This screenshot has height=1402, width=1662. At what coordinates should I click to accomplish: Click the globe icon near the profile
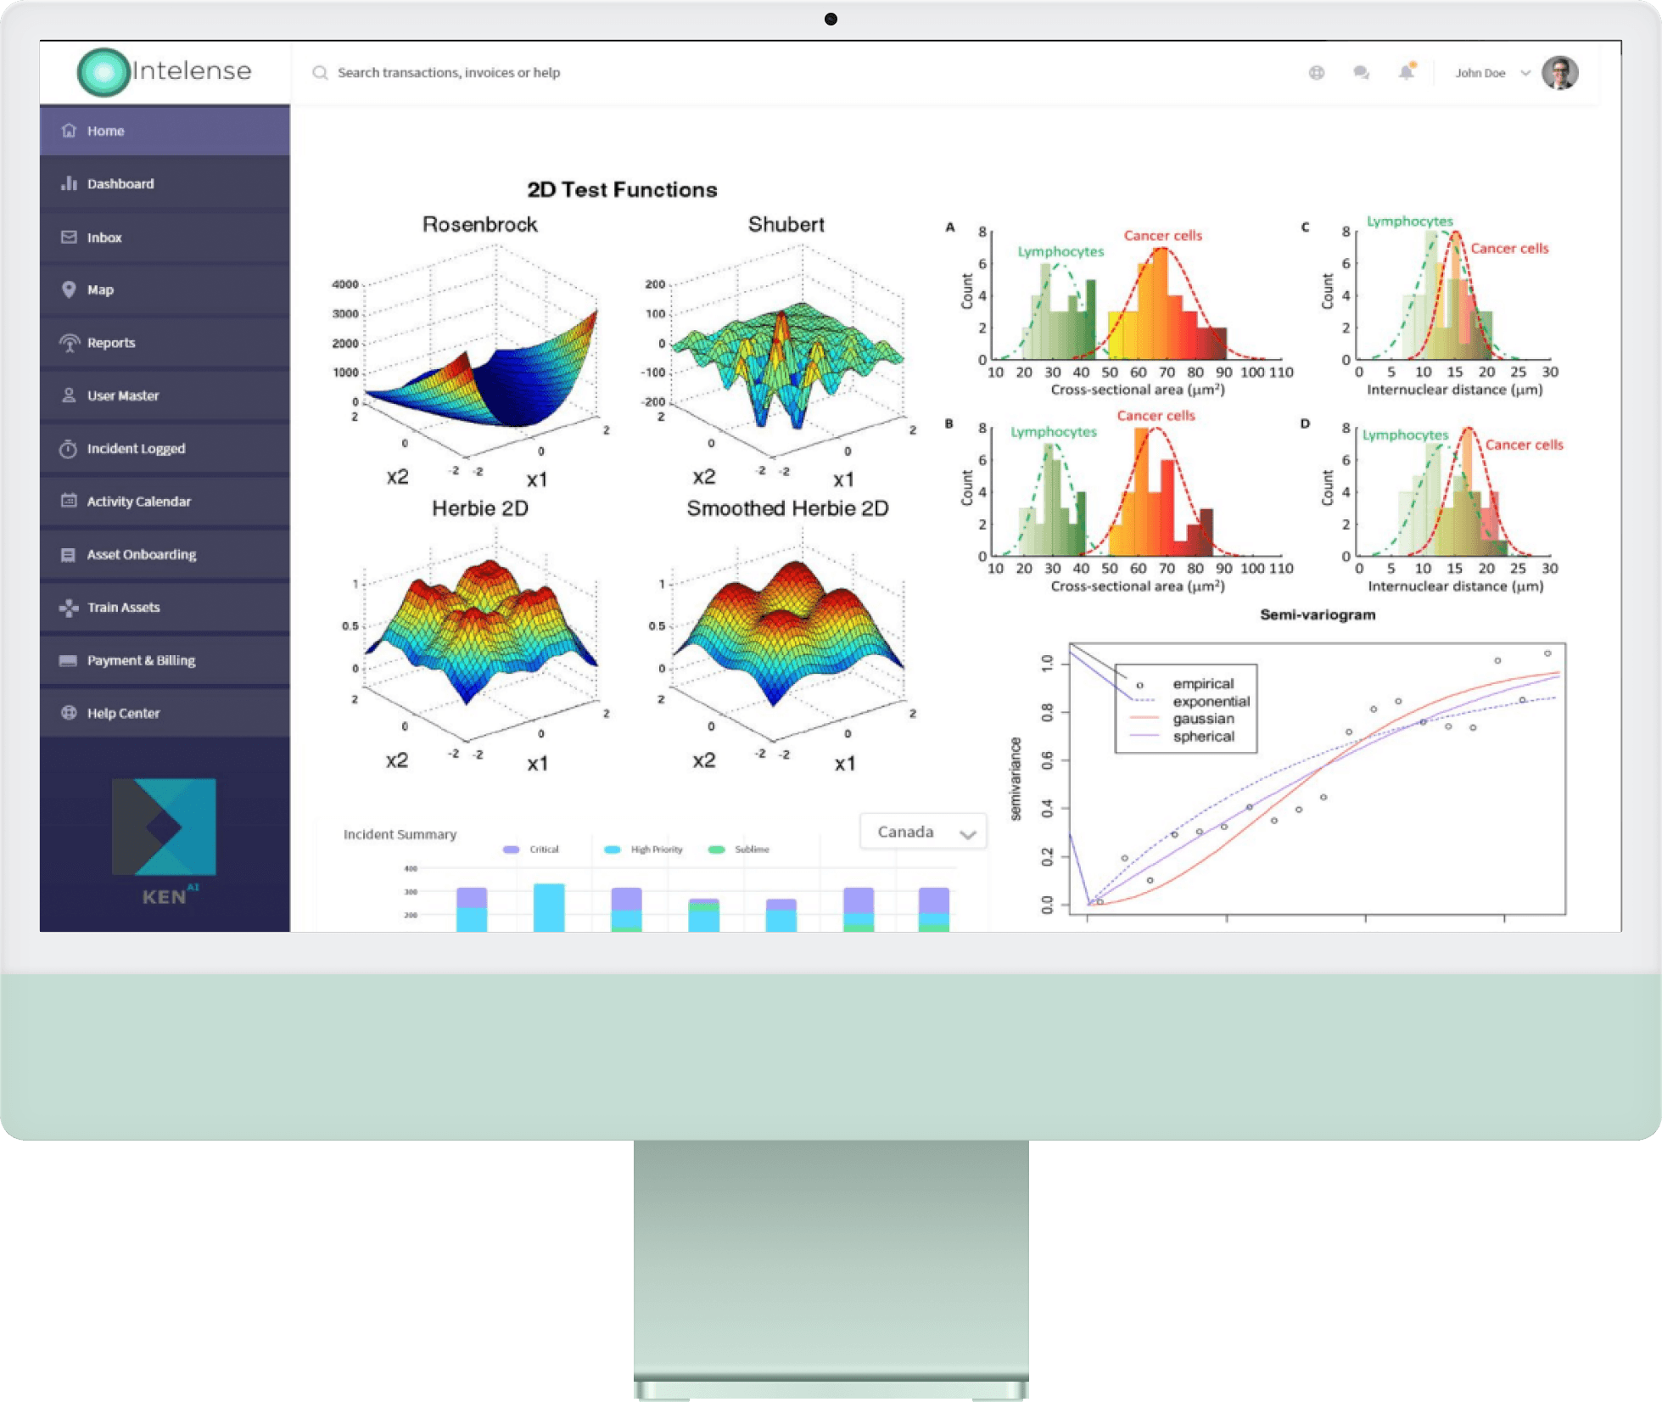pyautogui.click(x=1317, y=72)
